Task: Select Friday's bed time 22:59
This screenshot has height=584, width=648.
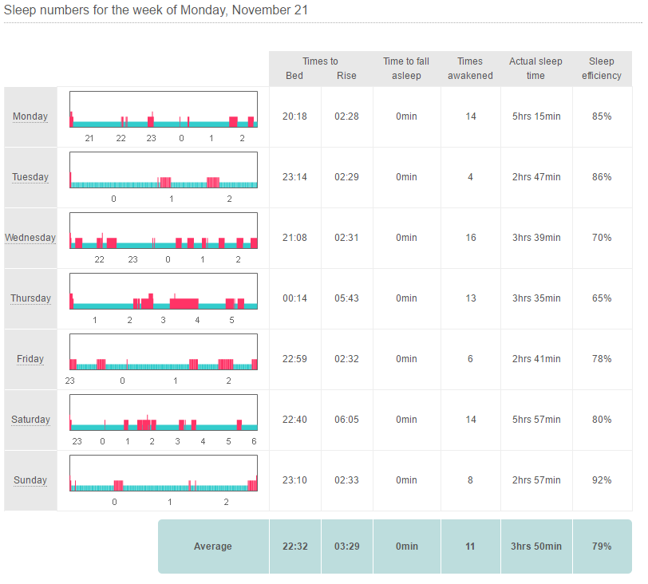Action: click(294, 359)
